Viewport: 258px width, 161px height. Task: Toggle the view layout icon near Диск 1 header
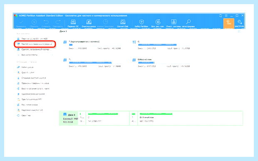[x=239, y=32]
